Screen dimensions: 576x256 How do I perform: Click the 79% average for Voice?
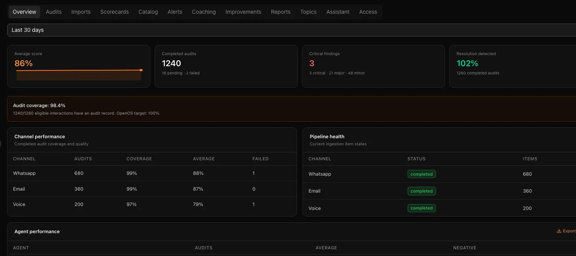(198, 204)
